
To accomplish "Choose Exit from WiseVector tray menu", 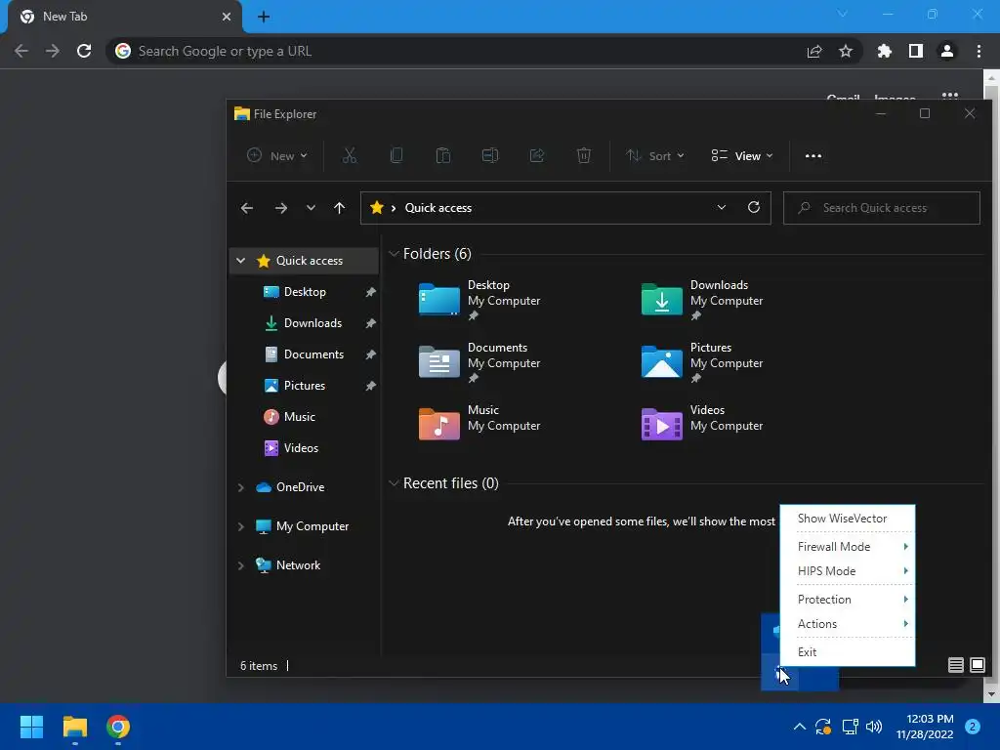I will tap(848, 651).
